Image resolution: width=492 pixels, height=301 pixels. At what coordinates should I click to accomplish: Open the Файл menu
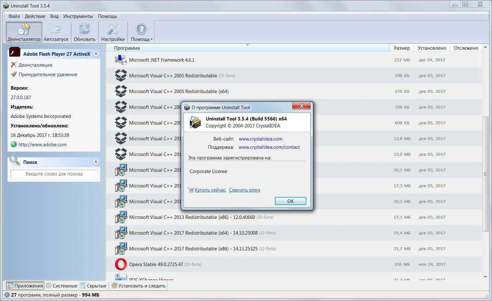pos(14,16)
